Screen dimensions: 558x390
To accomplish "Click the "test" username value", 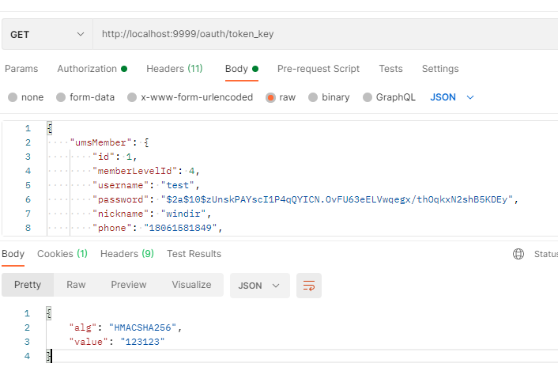I will point(178,185).
